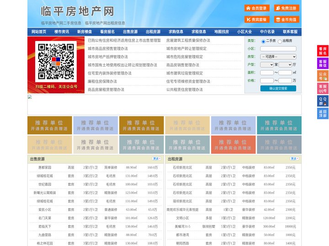The image size is (329, 246).
Task: Open the 文明小区 rental listing
Action: (x=182, y=218)
